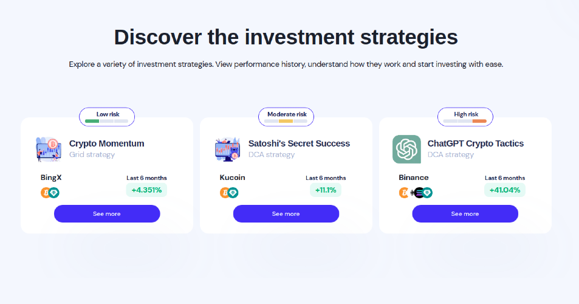Open See more for ChatGPT Crypto Tactics
This screenshot has width=579, height=304.
465,214
